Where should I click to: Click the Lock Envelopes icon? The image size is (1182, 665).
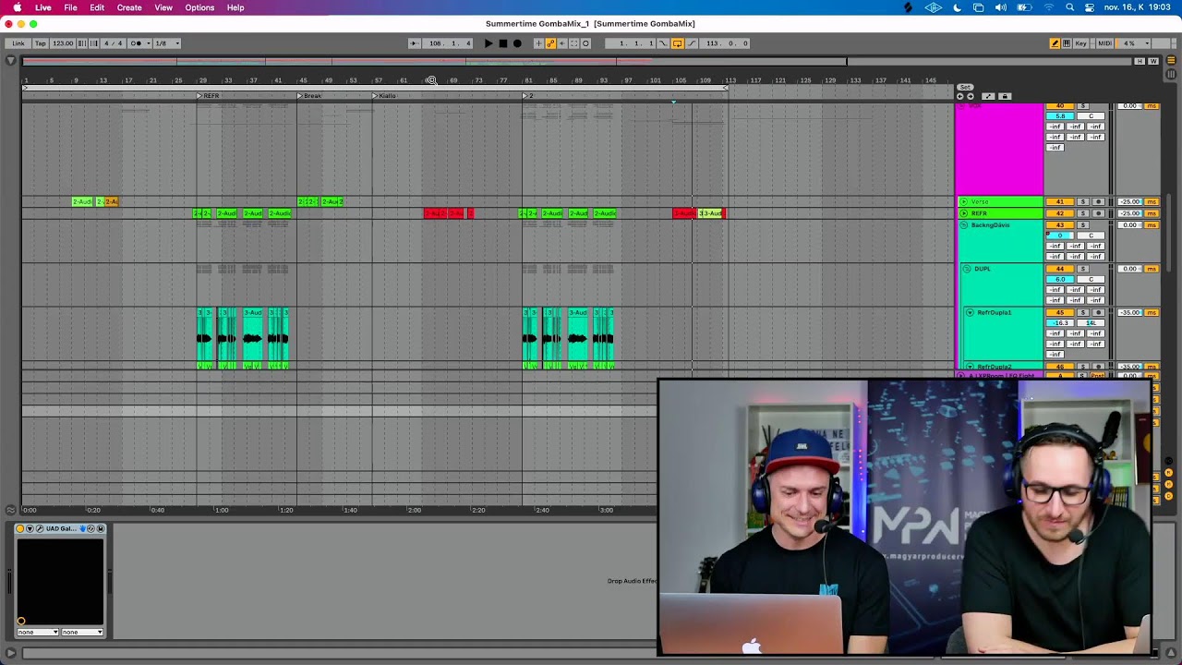click(x=1005, y=96)
